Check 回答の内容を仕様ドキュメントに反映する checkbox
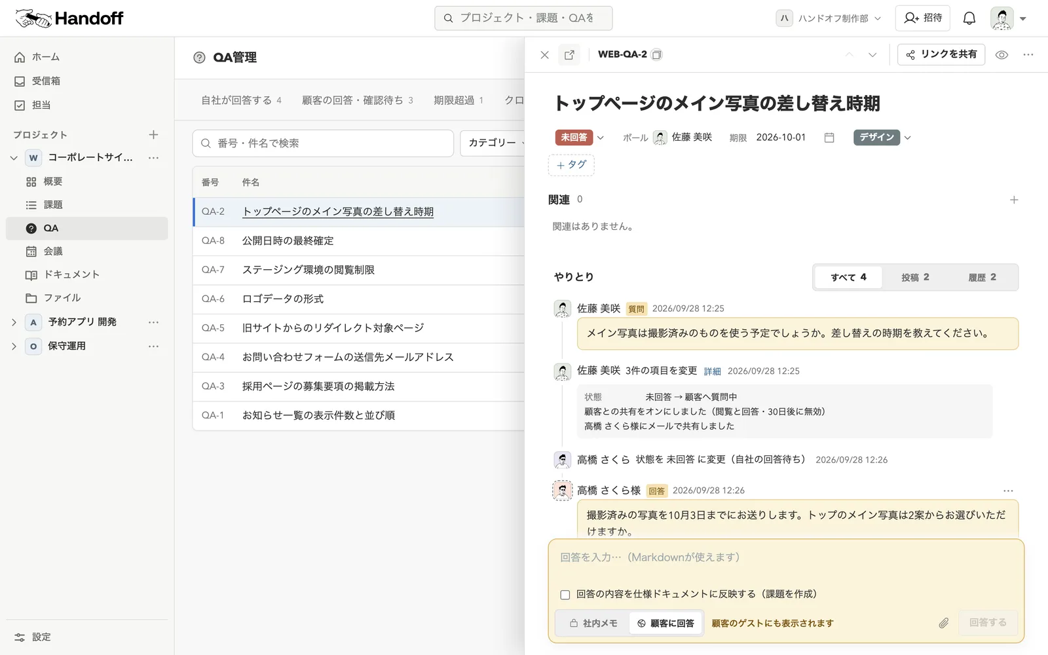This screenshot has height=655, width=1048. click(565, 595)
